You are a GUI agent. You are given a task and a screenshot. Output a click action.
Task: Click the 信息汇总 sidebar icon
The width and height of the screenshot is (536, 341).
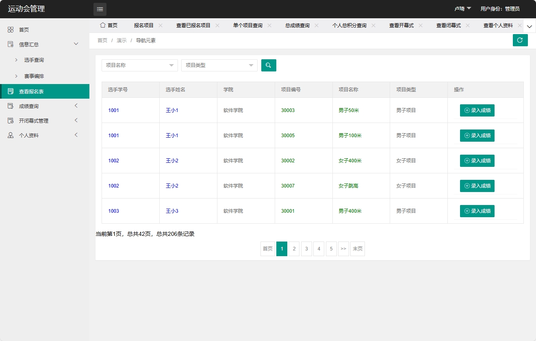10,44
